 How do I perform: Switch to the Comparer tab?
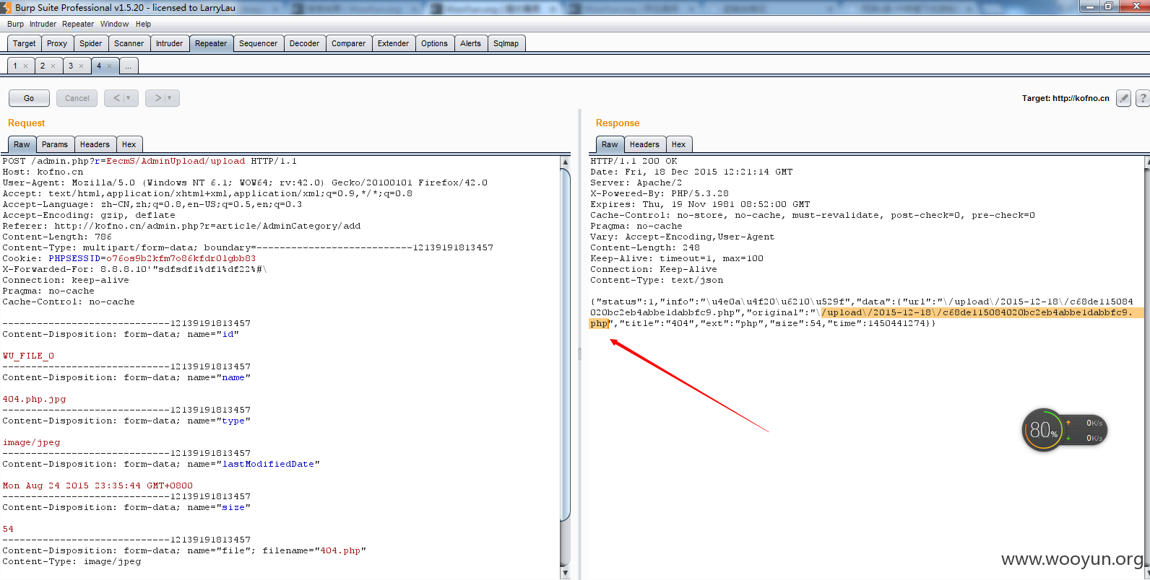(x=348, y=43)
